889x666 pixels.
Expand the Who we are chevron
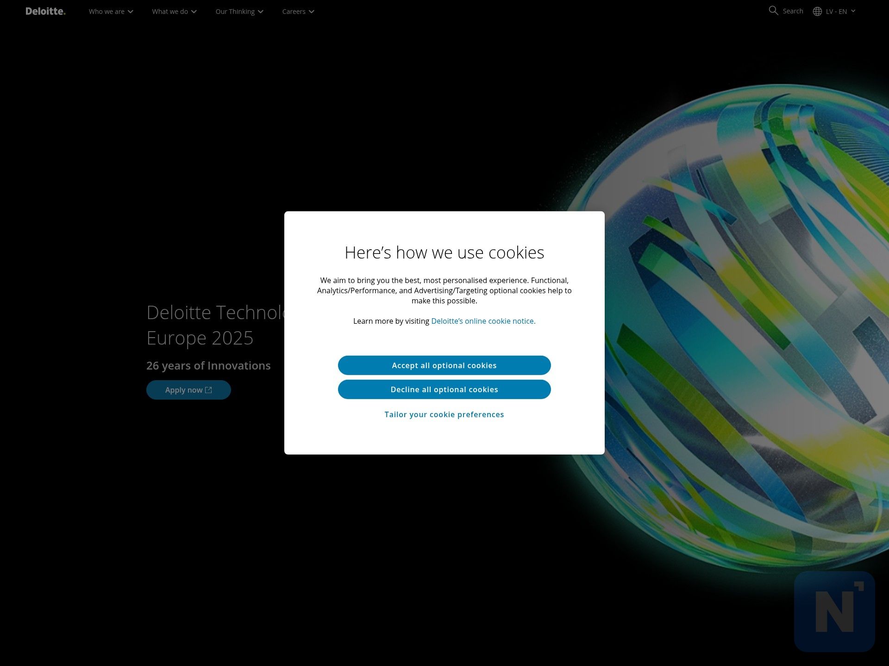(131, 12)
